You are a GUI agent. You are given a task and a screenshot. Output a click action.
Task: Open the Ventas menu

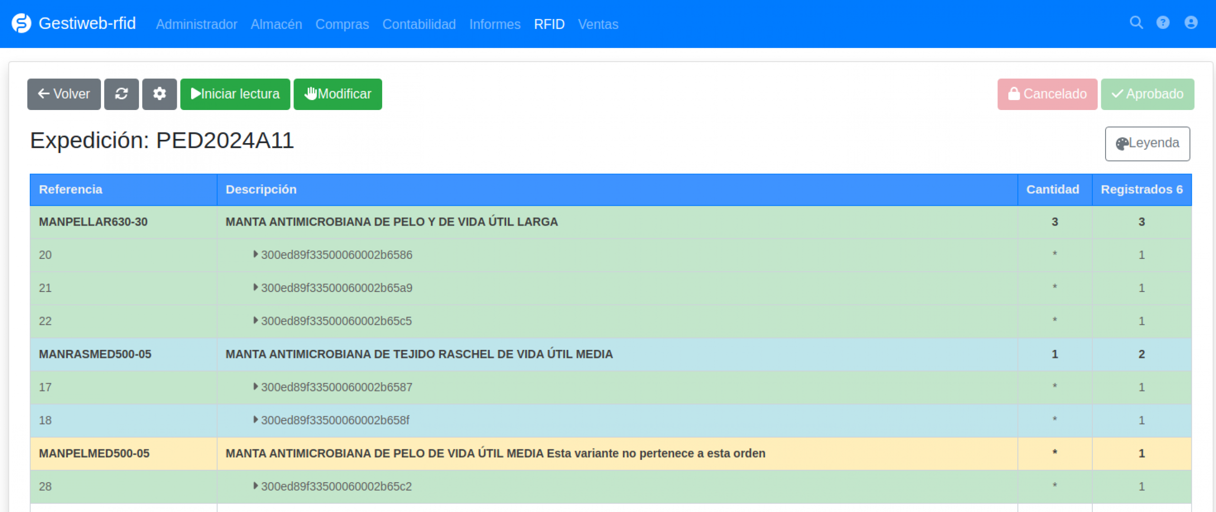point(598,24)
